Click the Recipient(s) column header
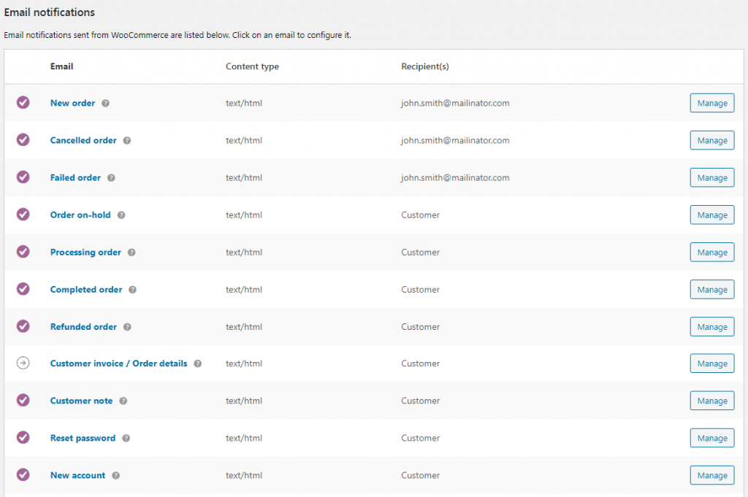The image size is (748, 497). [x=425, y=66]
